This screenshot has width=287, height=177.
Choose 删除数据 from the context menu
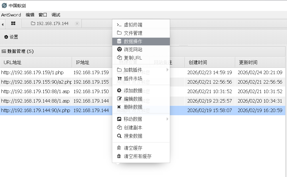(141, 107)
